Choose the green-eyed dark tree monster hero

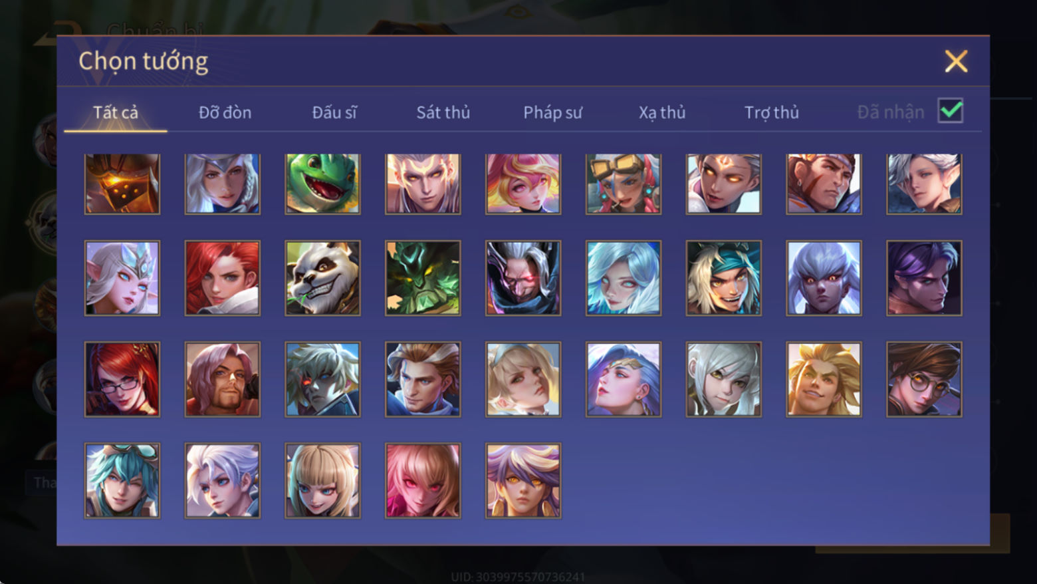tap(423, 278)
